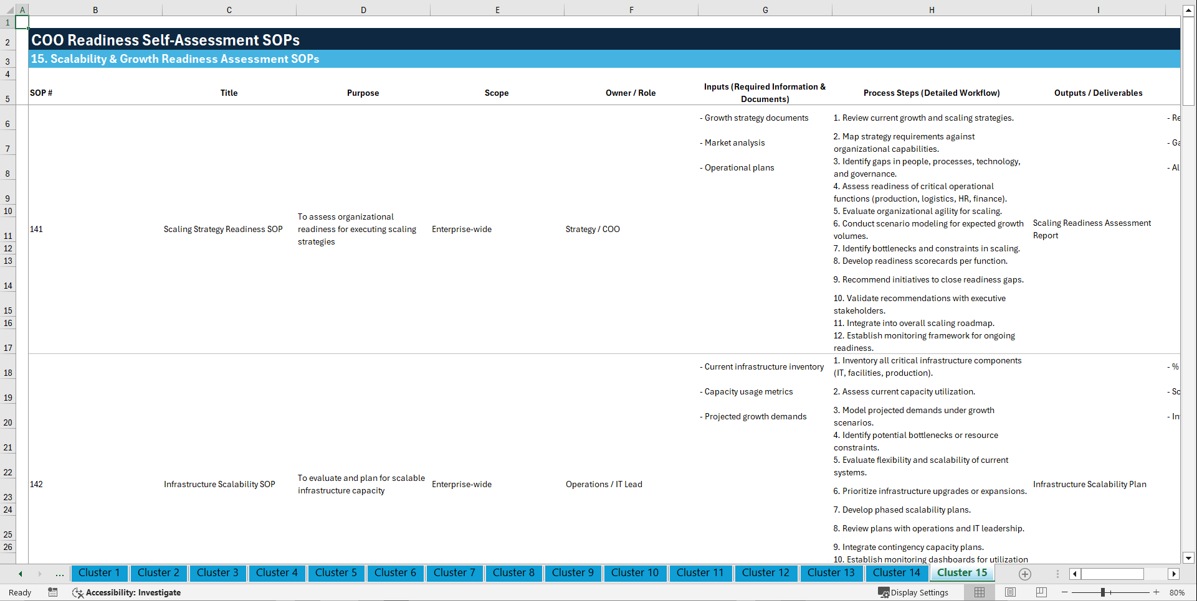Switch to the Cluster 7 sheet tab

click(454, 573)
